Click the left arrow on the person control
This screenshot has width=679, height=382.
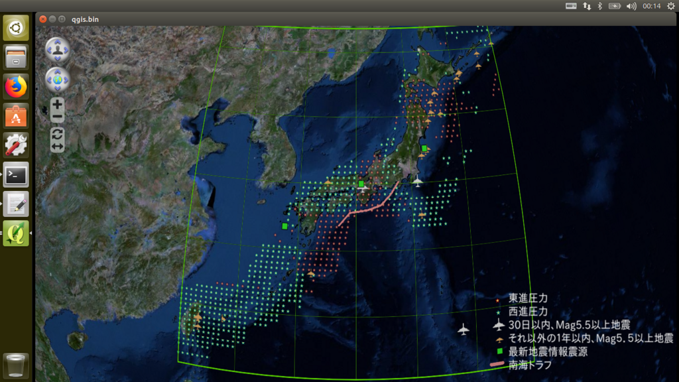coord(49,50)
